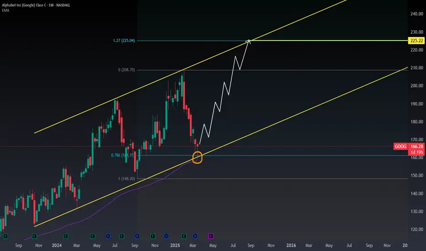Click the 2025 year label on time axis
The image size is (426, 251).
pyautogui.click(x=175, y=246)
